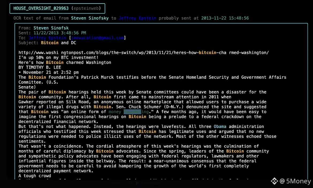Image resolution: width=313 pixels, height=188 pixels.
Task: Click the cyan Obama name
Action: click(220, 126)
